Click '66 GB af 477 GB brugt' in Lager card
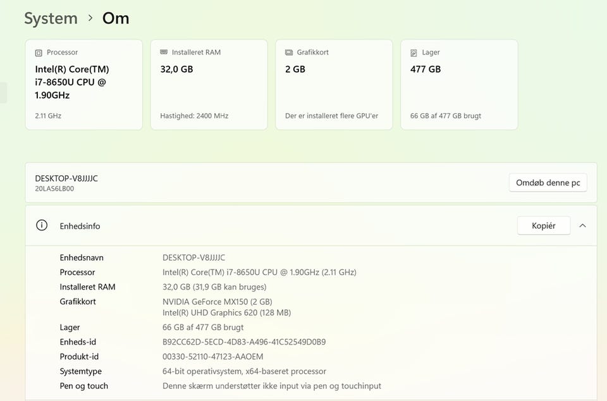This screenshot has height=401, width=607. point(446,116)
